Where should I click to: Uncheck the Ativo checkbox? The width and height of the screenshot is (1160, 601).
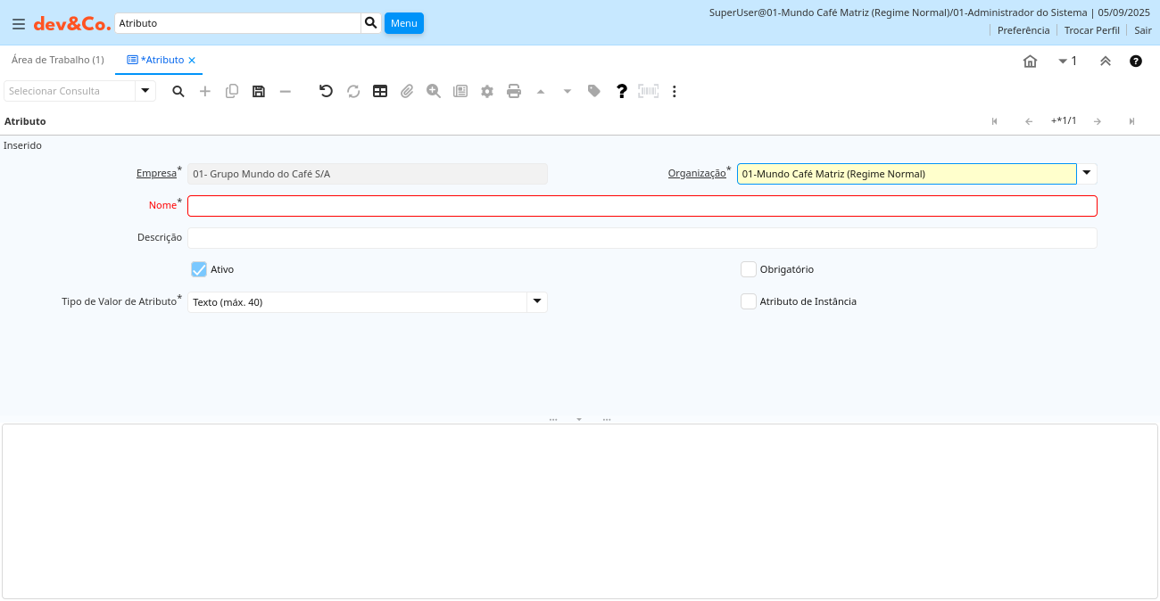click(x=199, y=269)
